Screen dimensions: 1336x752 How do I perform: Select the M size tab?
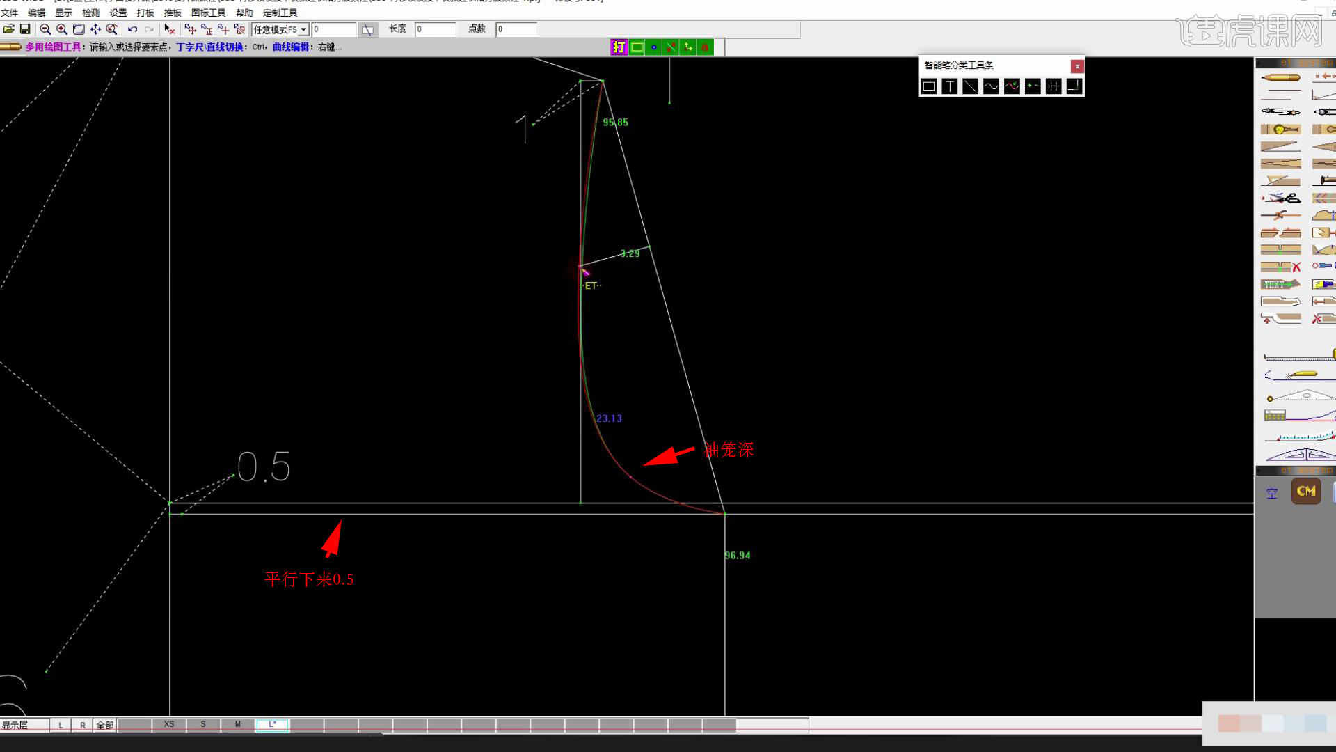pos(238,724)
